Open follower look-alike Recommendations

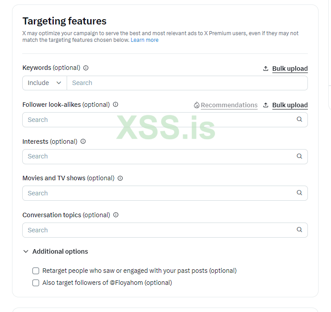click(x=229, y=105)
